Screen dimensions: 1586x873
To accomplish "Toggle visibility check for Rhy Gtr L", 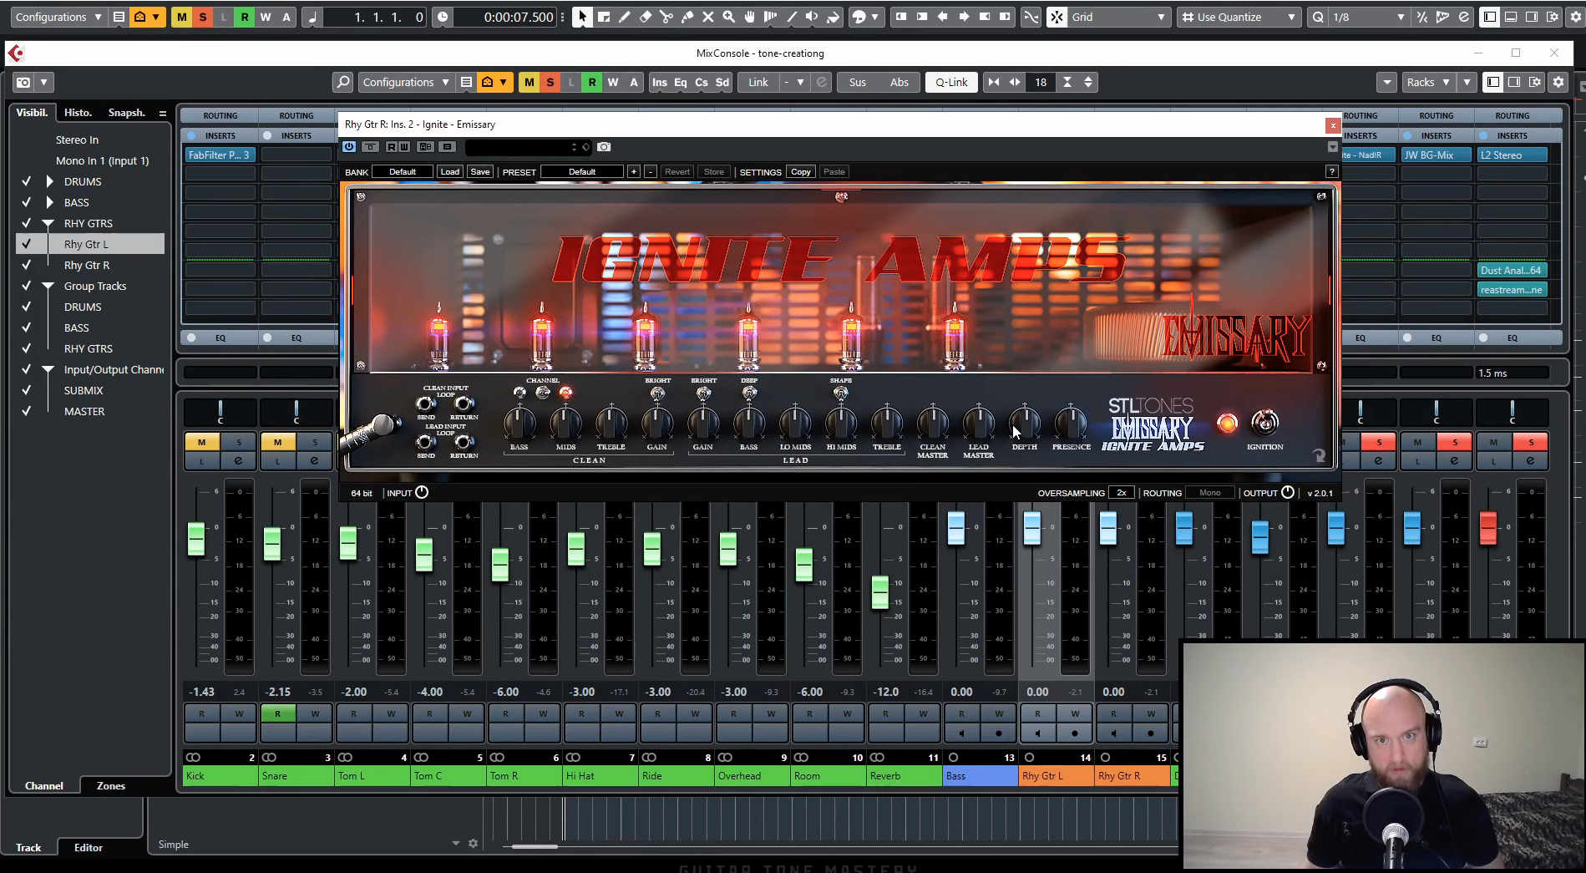I will pyautogui.click(x=27, y=244).
